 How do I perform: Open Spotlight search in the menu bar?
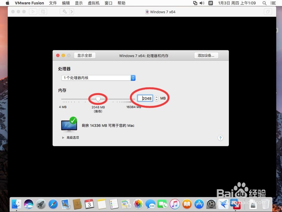point(265,3)
